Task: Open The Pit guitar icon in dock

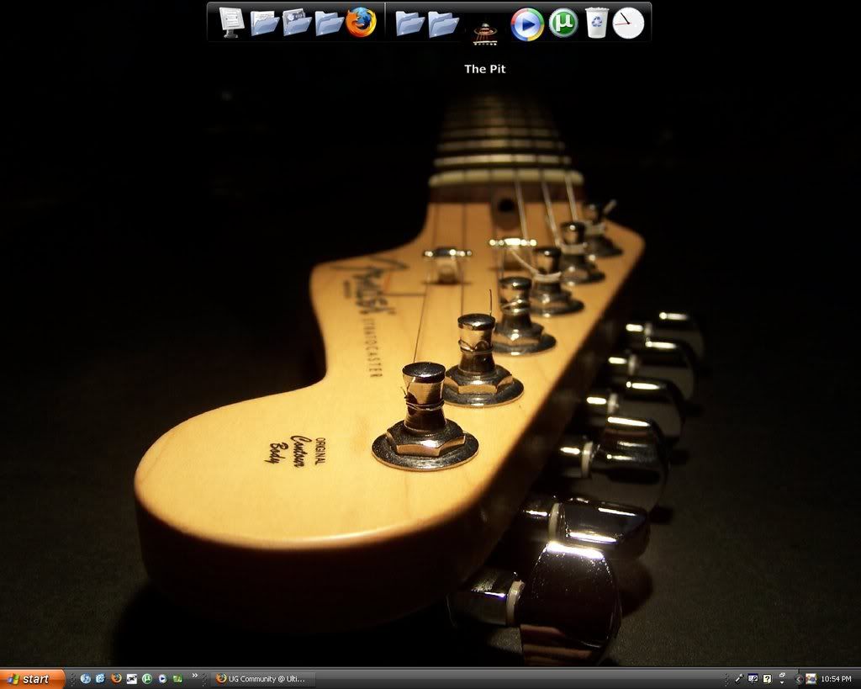Action: tap(485, 34)
